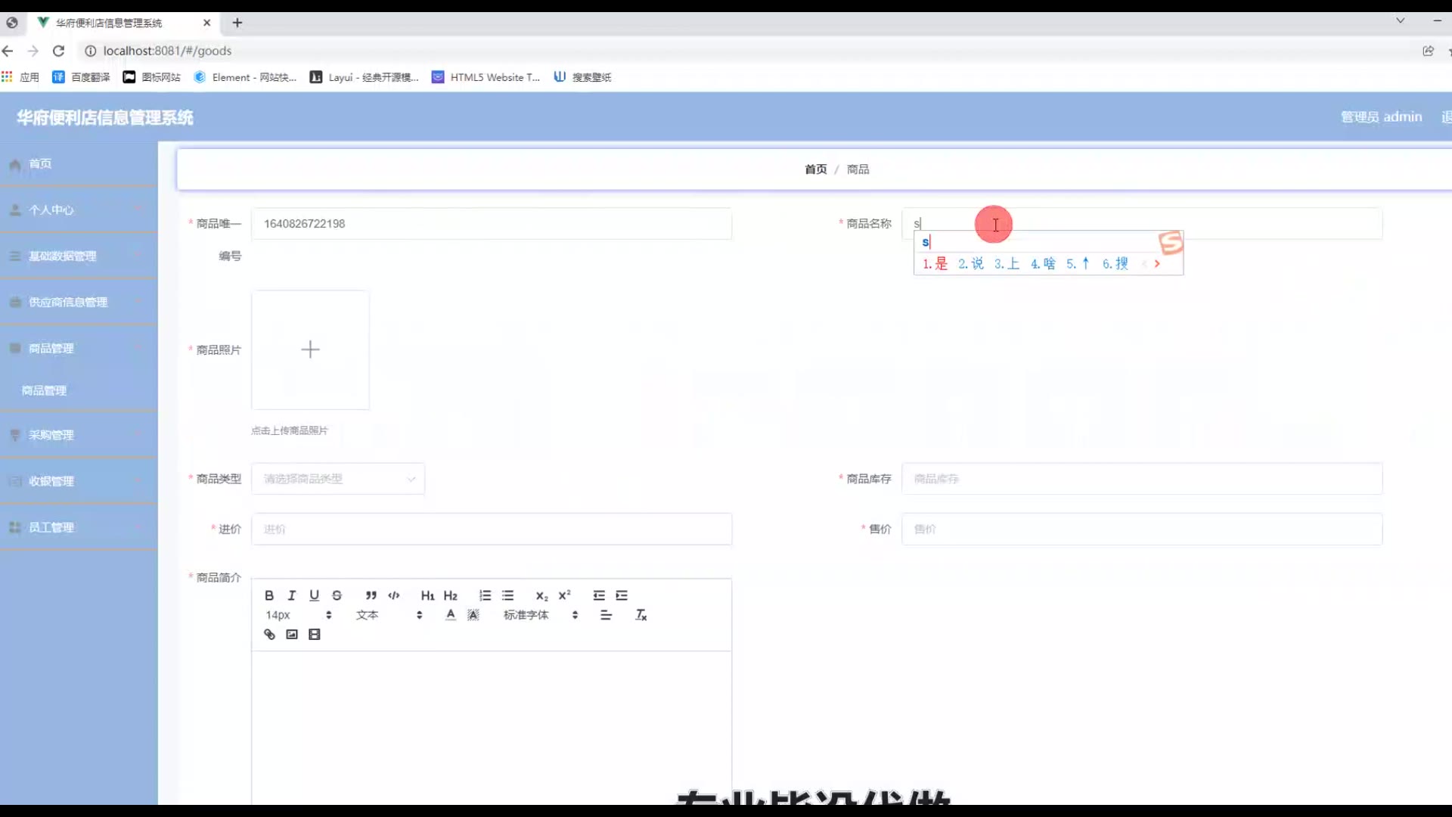Increase indent in the editor

point(622,595)
